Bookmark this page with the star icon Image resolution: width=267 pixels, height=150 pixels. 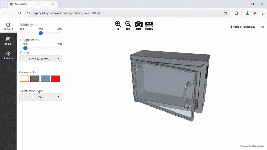tap(226, 13)
